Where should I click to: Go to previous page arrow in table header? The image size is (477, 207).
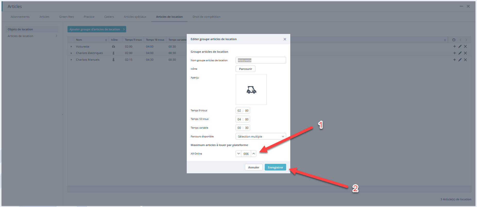[x=461, y=40]
